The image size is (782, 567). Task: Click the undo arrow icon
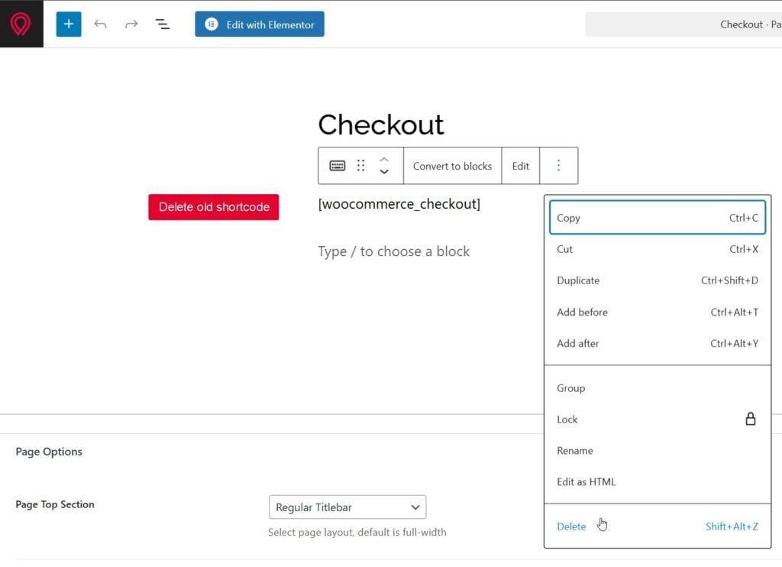tap(100, 24)
